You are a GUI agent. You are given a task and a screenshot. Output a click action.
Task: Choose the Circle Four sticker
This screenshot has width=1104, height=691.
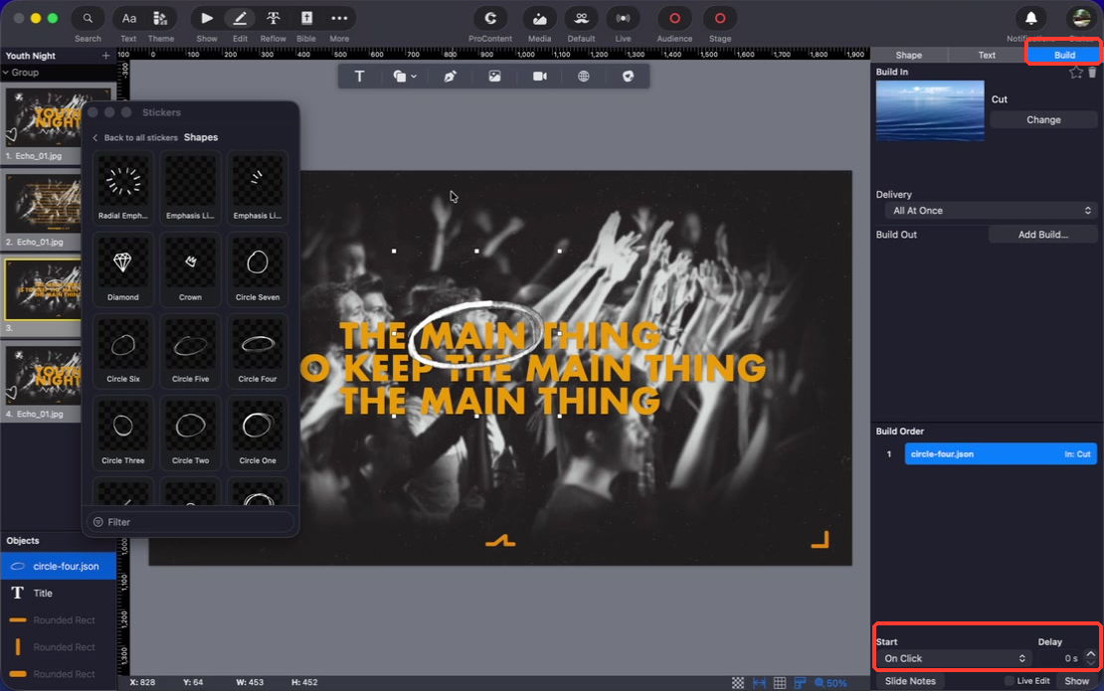pos(258,351)
